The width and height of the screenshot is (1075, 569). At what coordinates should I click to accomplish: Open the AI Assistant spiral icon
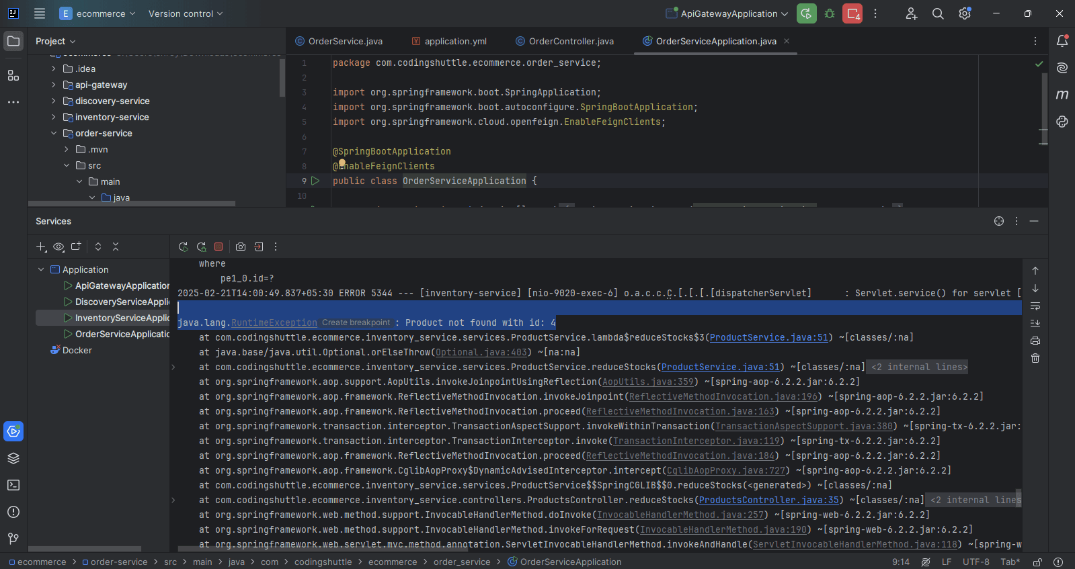tap(1062, 68)
